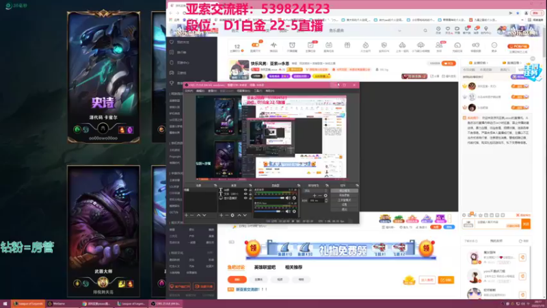Click the orange 发送 chat send button
Viewport: 547px width, 308px height.
pyautogui.click(x=526, y=224)
